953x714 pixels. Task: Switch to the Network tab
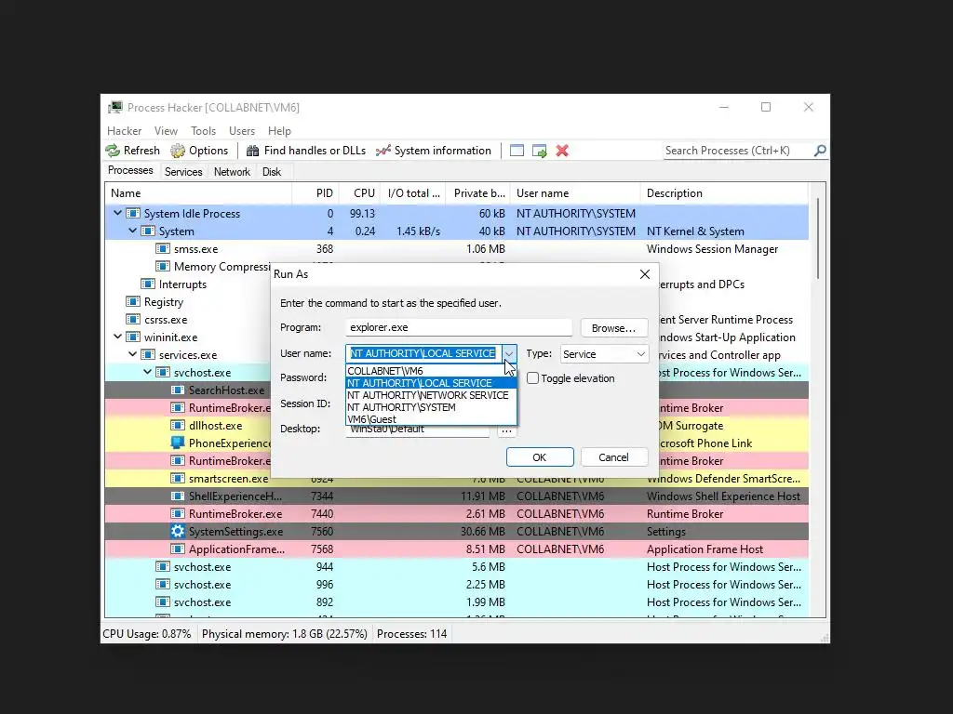click(x=232, y=172)
